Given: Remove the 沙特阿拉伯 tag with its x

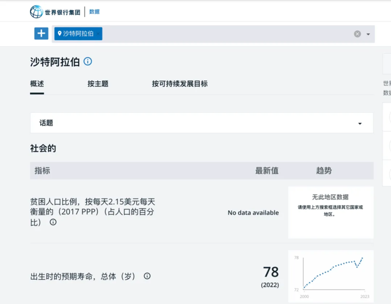Looking at the screenshot, I should click(98, 34).
